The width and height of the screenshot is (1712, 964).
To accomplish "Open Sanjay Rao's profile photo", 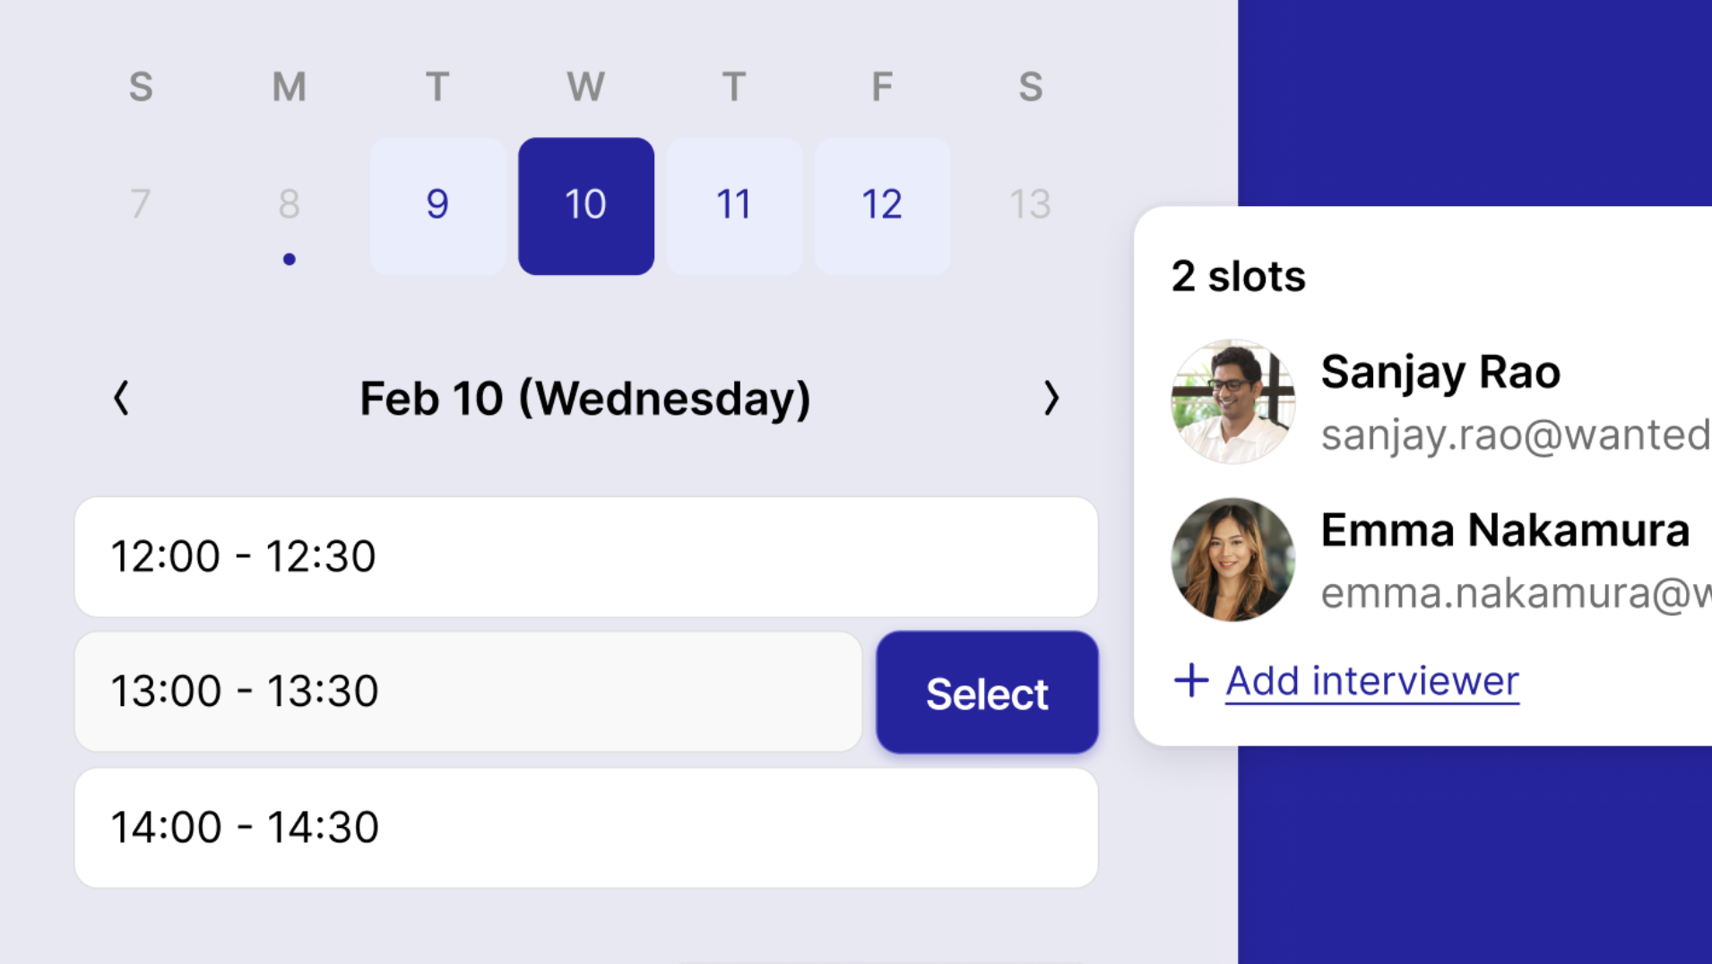I will pos(1232,401).
